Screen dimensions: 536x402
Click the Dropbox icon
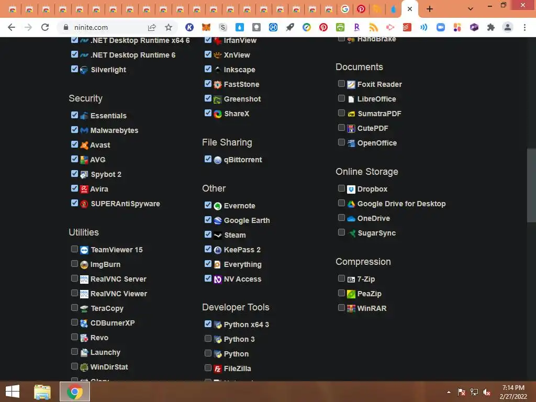[x=351, y=189]
